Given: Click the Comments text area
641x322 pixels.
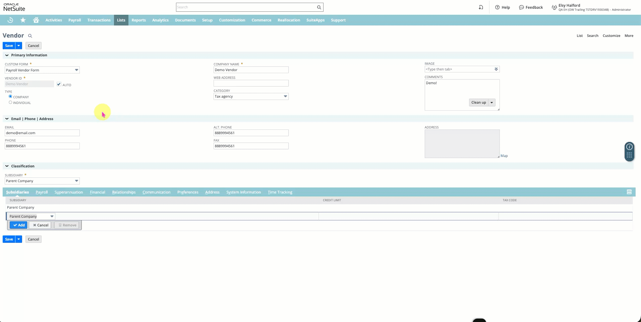Looking at the screenshot, I should (x=462, y=95).
